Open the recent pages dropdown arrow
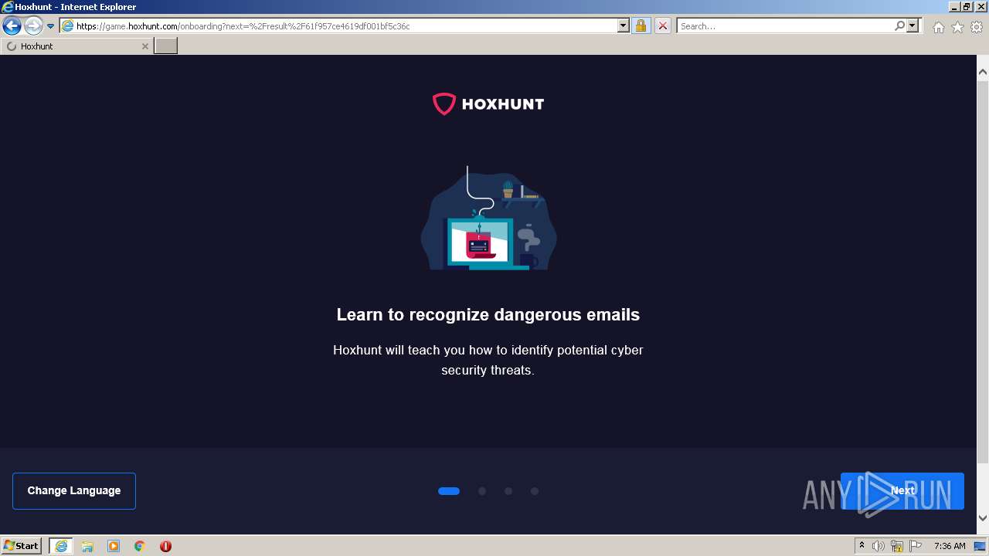This screenshot has height=556, width=989. click(51, 26)
